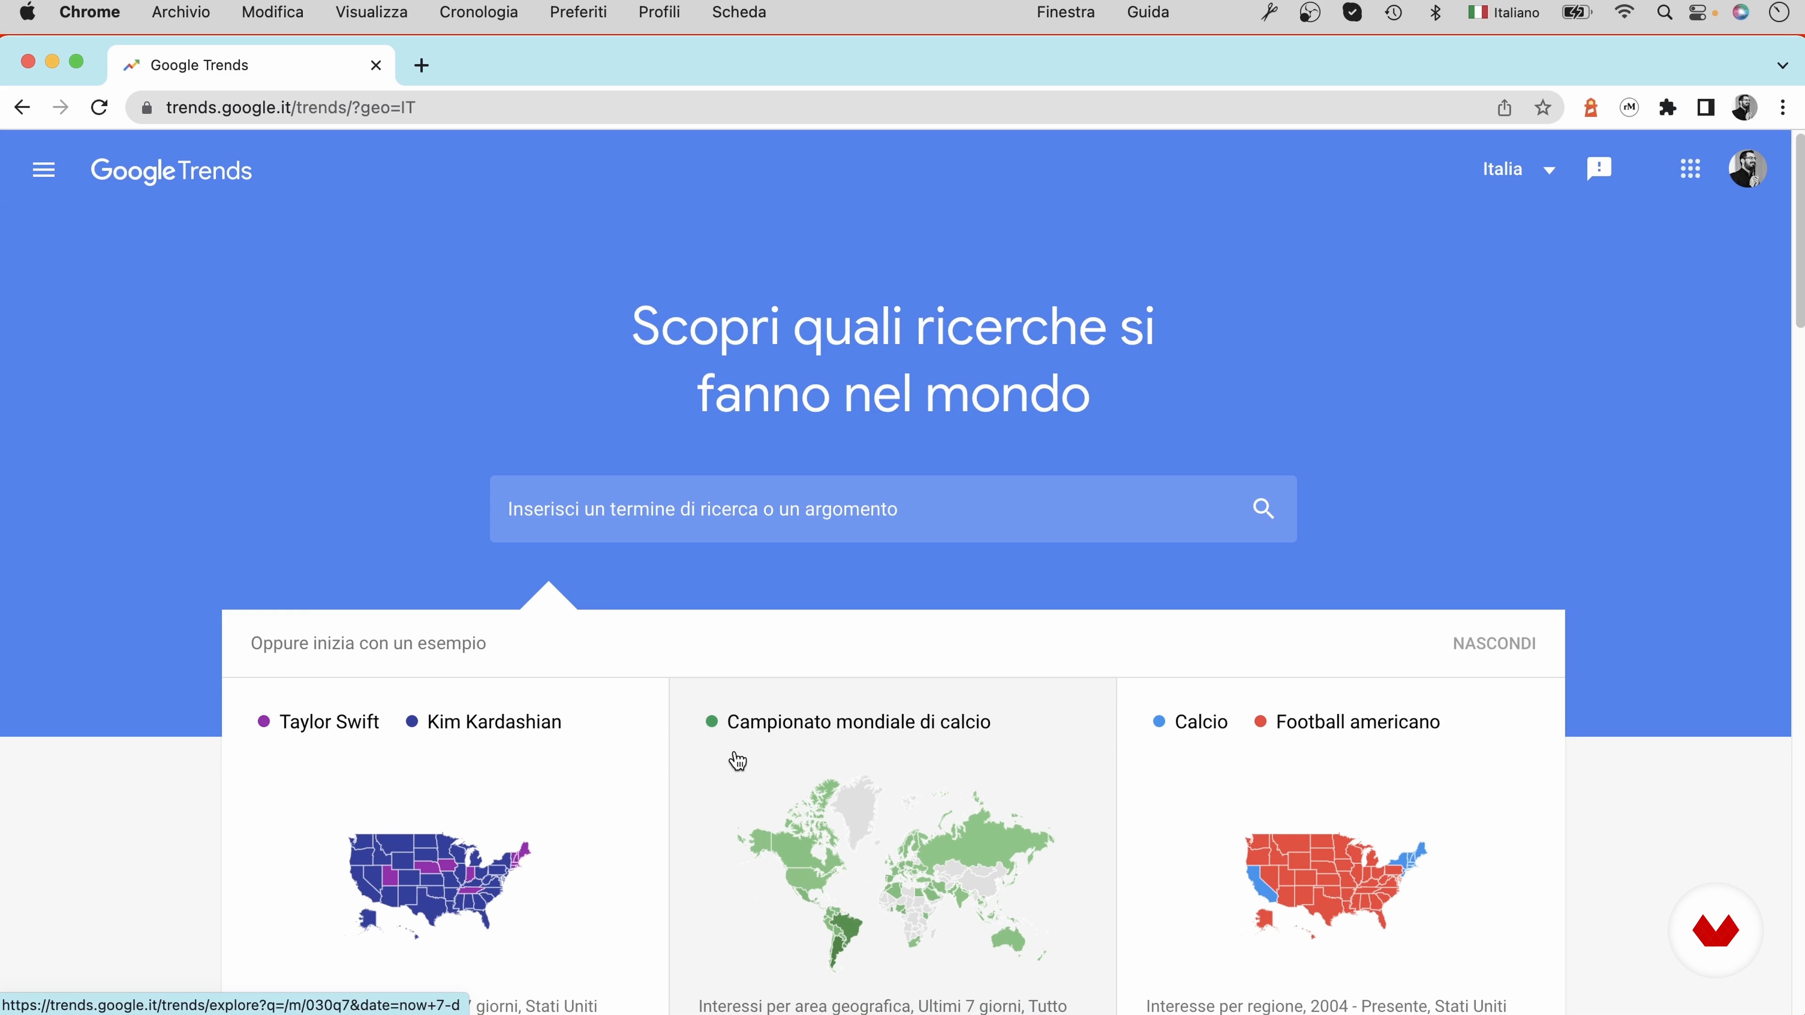
Task: Open the Archivio menu
Action: 181,12
